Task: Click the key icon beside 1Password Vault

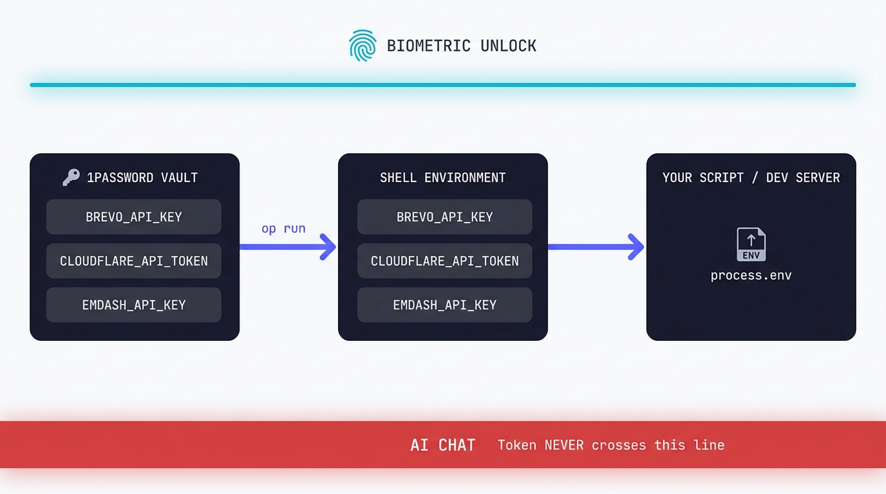Action: (x=71, y=178)
